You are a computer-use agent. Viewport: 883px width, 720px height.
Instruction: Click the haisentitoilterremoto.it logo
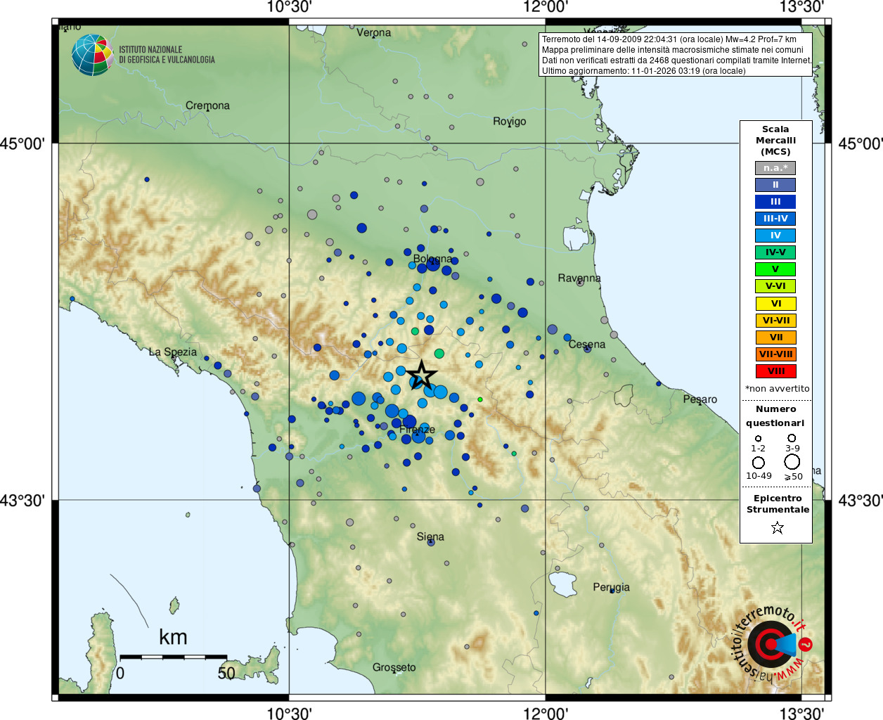click(772, 644)
